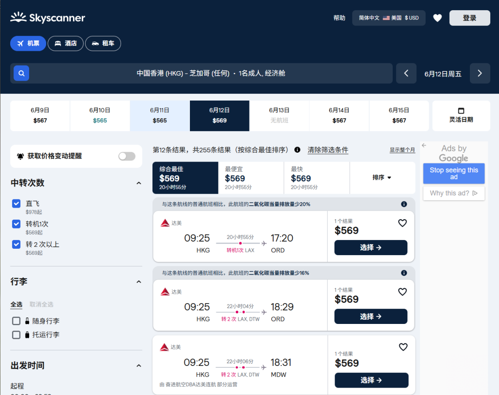Collapse the 中转次数 stops section
The width and height of the screenshot is (499, 395).
[x=139, y=183]
